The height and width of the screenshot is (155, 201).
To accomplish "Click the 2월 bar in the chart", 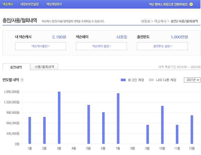I will [x=44, y=130].
